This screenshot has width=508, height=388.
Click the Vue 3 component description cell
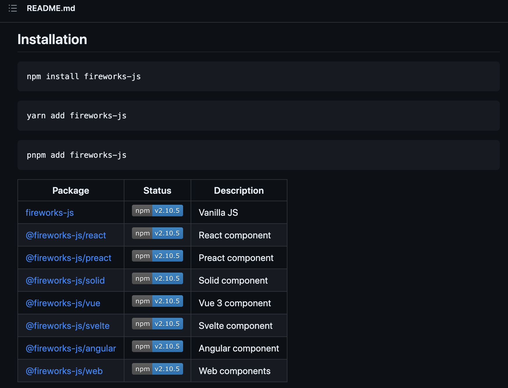click(x=239, y=303)
